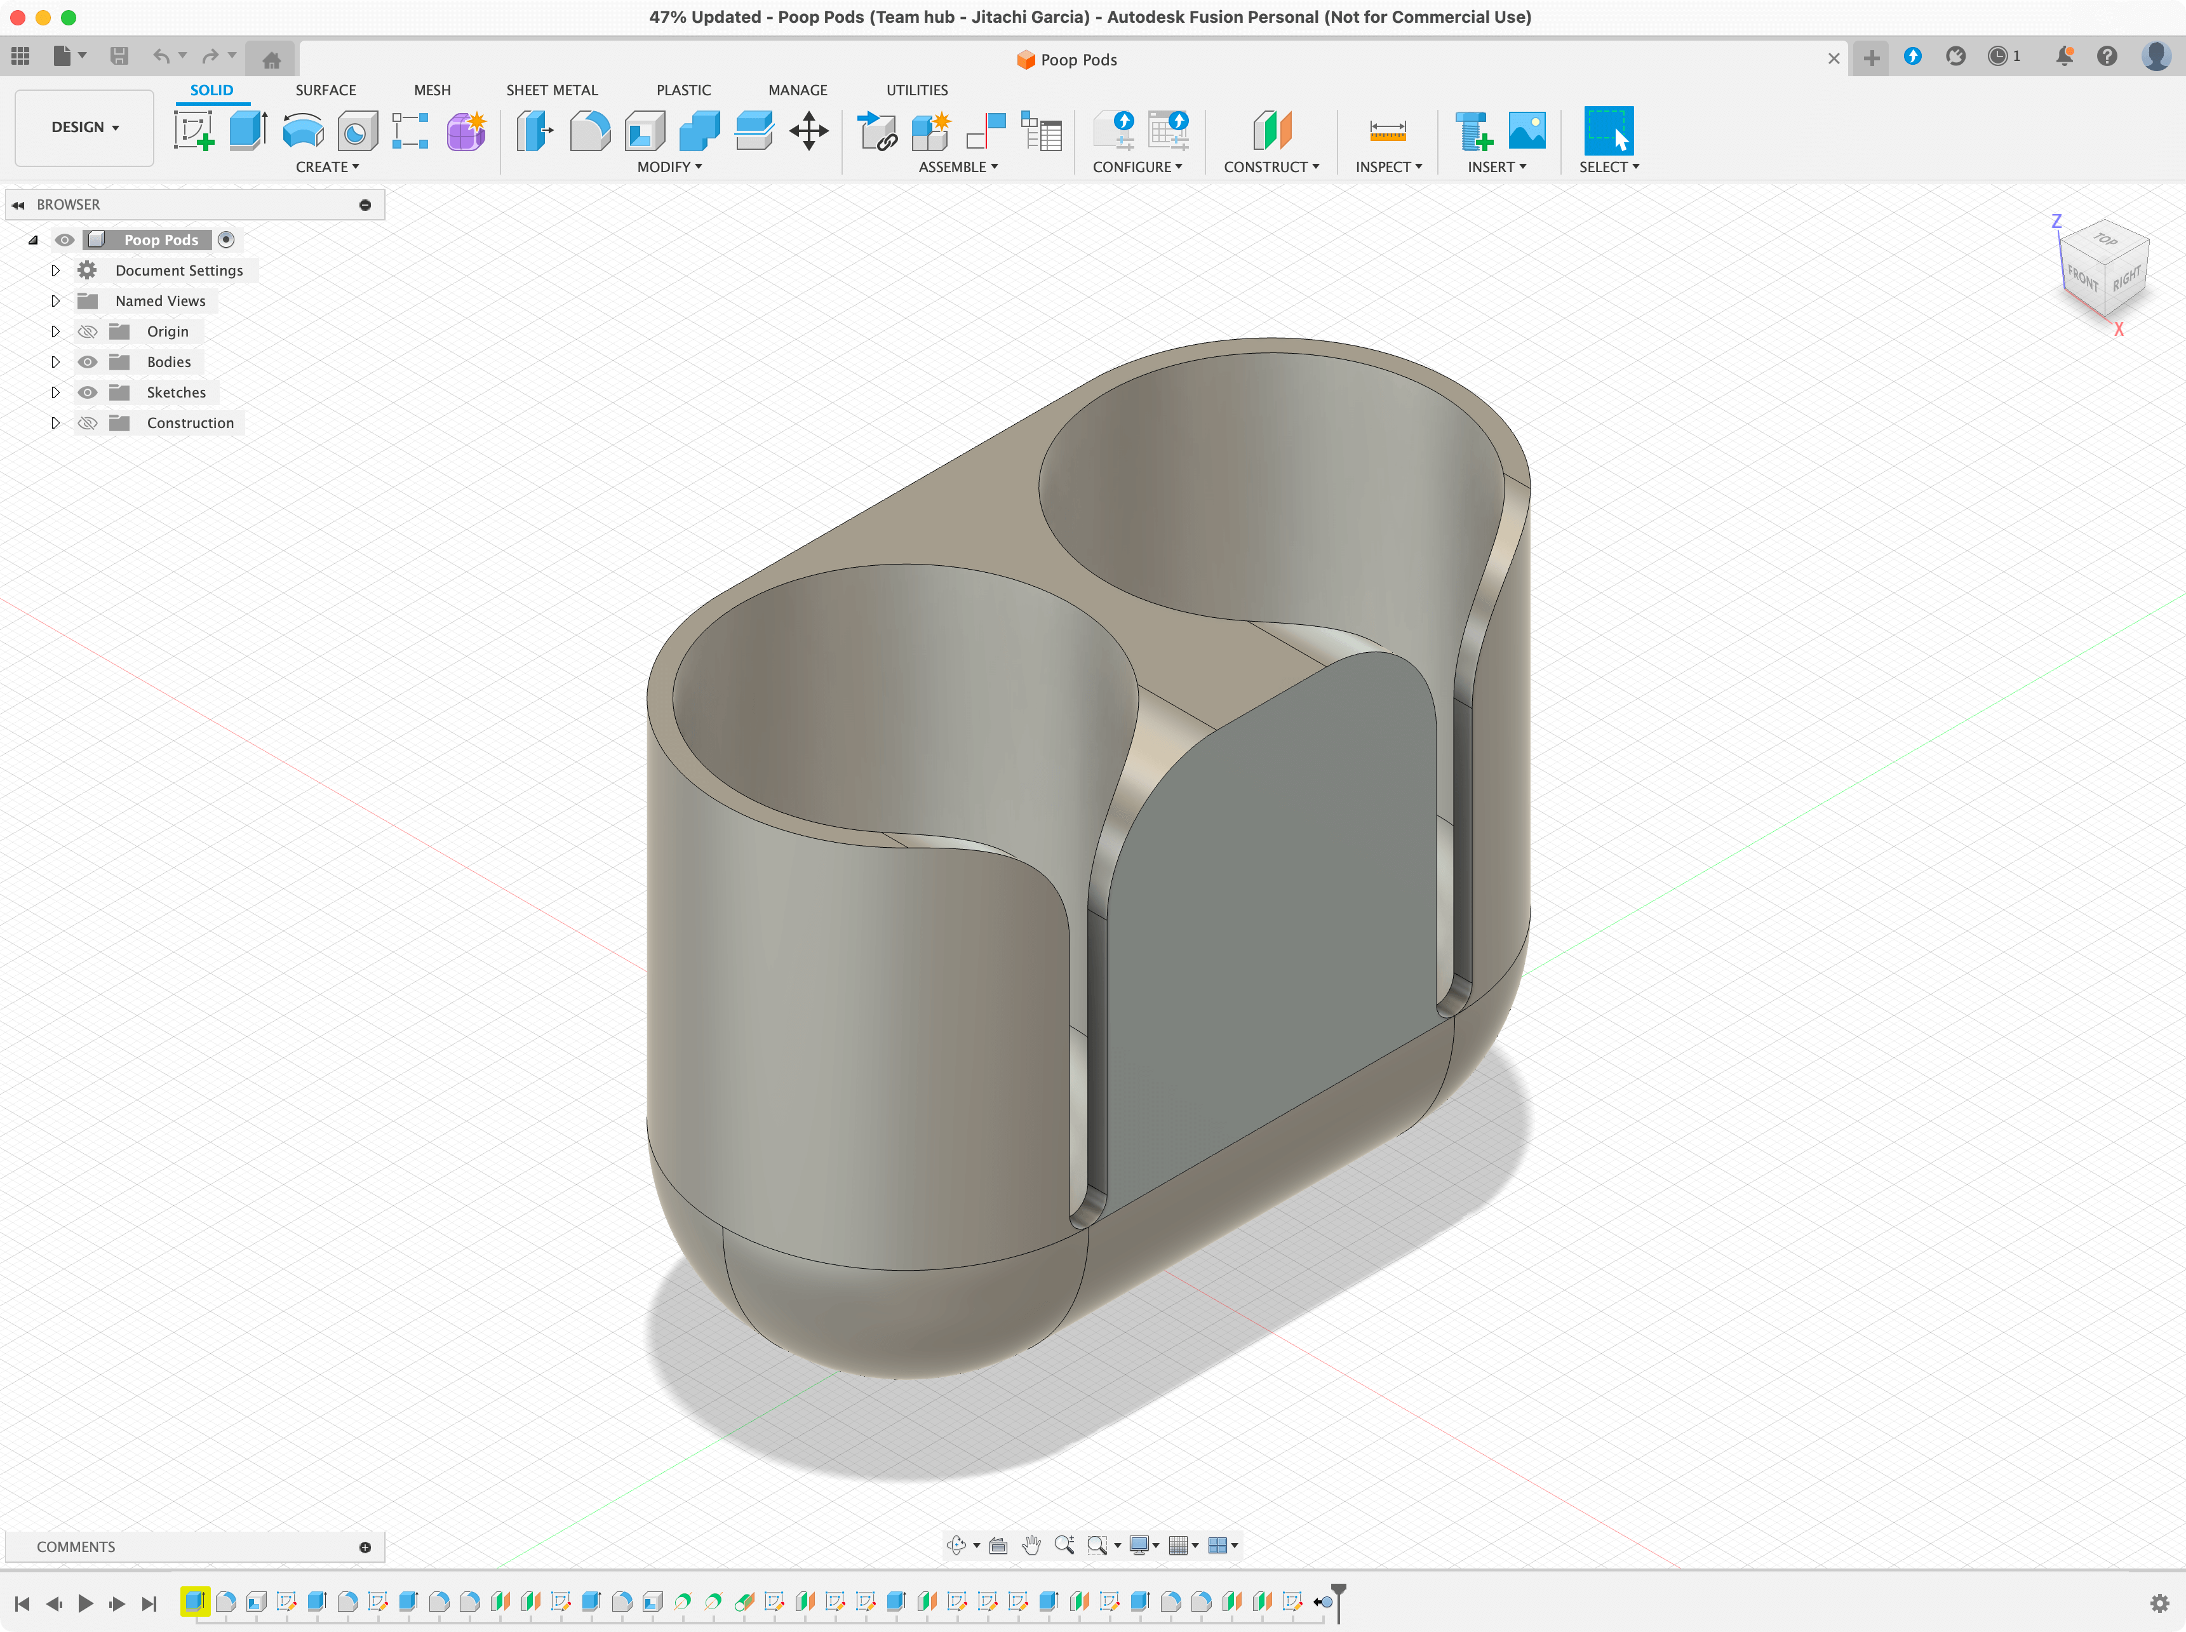Hide the Bodies folder visibility eye
This screenshot has height=1632, width=2186.
pyautogui.click(x=88, y=361)
